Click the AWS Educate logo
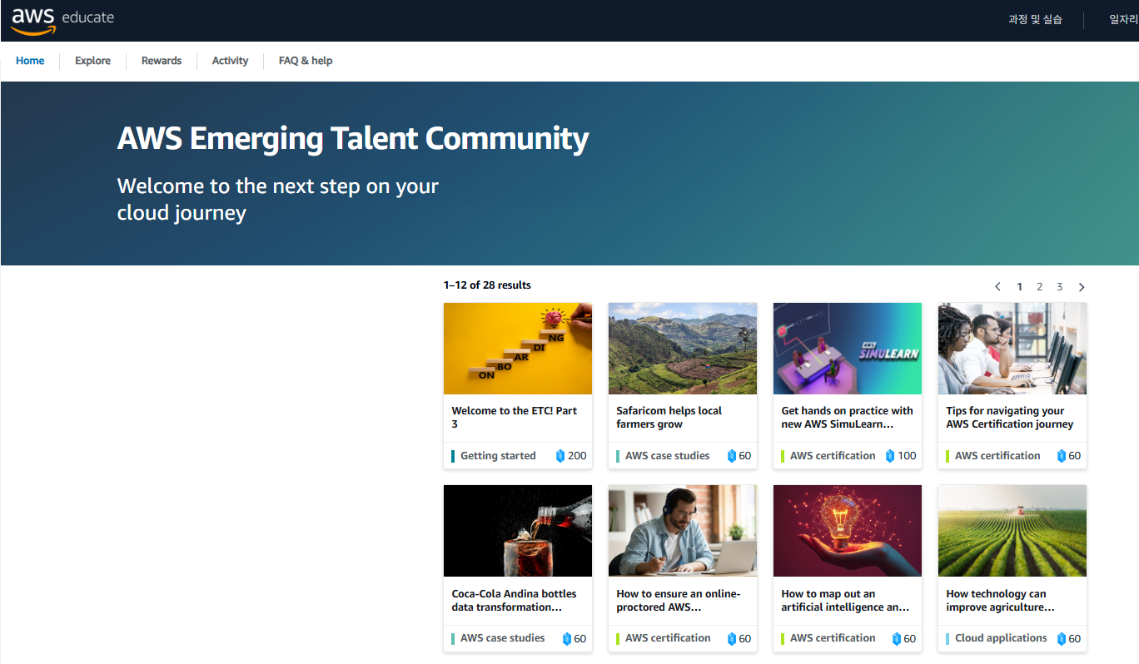 click(x=62, y=20)
